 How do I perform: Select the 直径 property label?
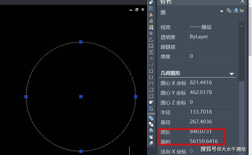click(165, 122)
